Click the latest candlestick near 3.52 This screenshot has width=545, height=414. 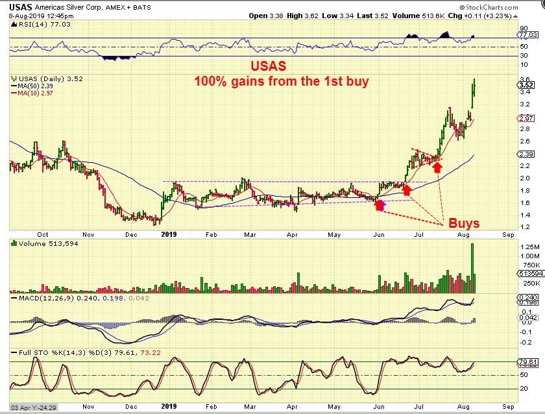pyautogui.click(x=474, y=88)
